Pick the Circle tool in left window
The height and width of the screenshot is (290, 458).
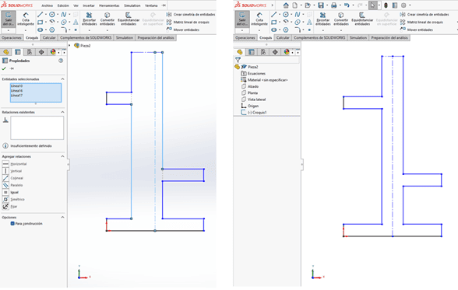click(52, 14)
